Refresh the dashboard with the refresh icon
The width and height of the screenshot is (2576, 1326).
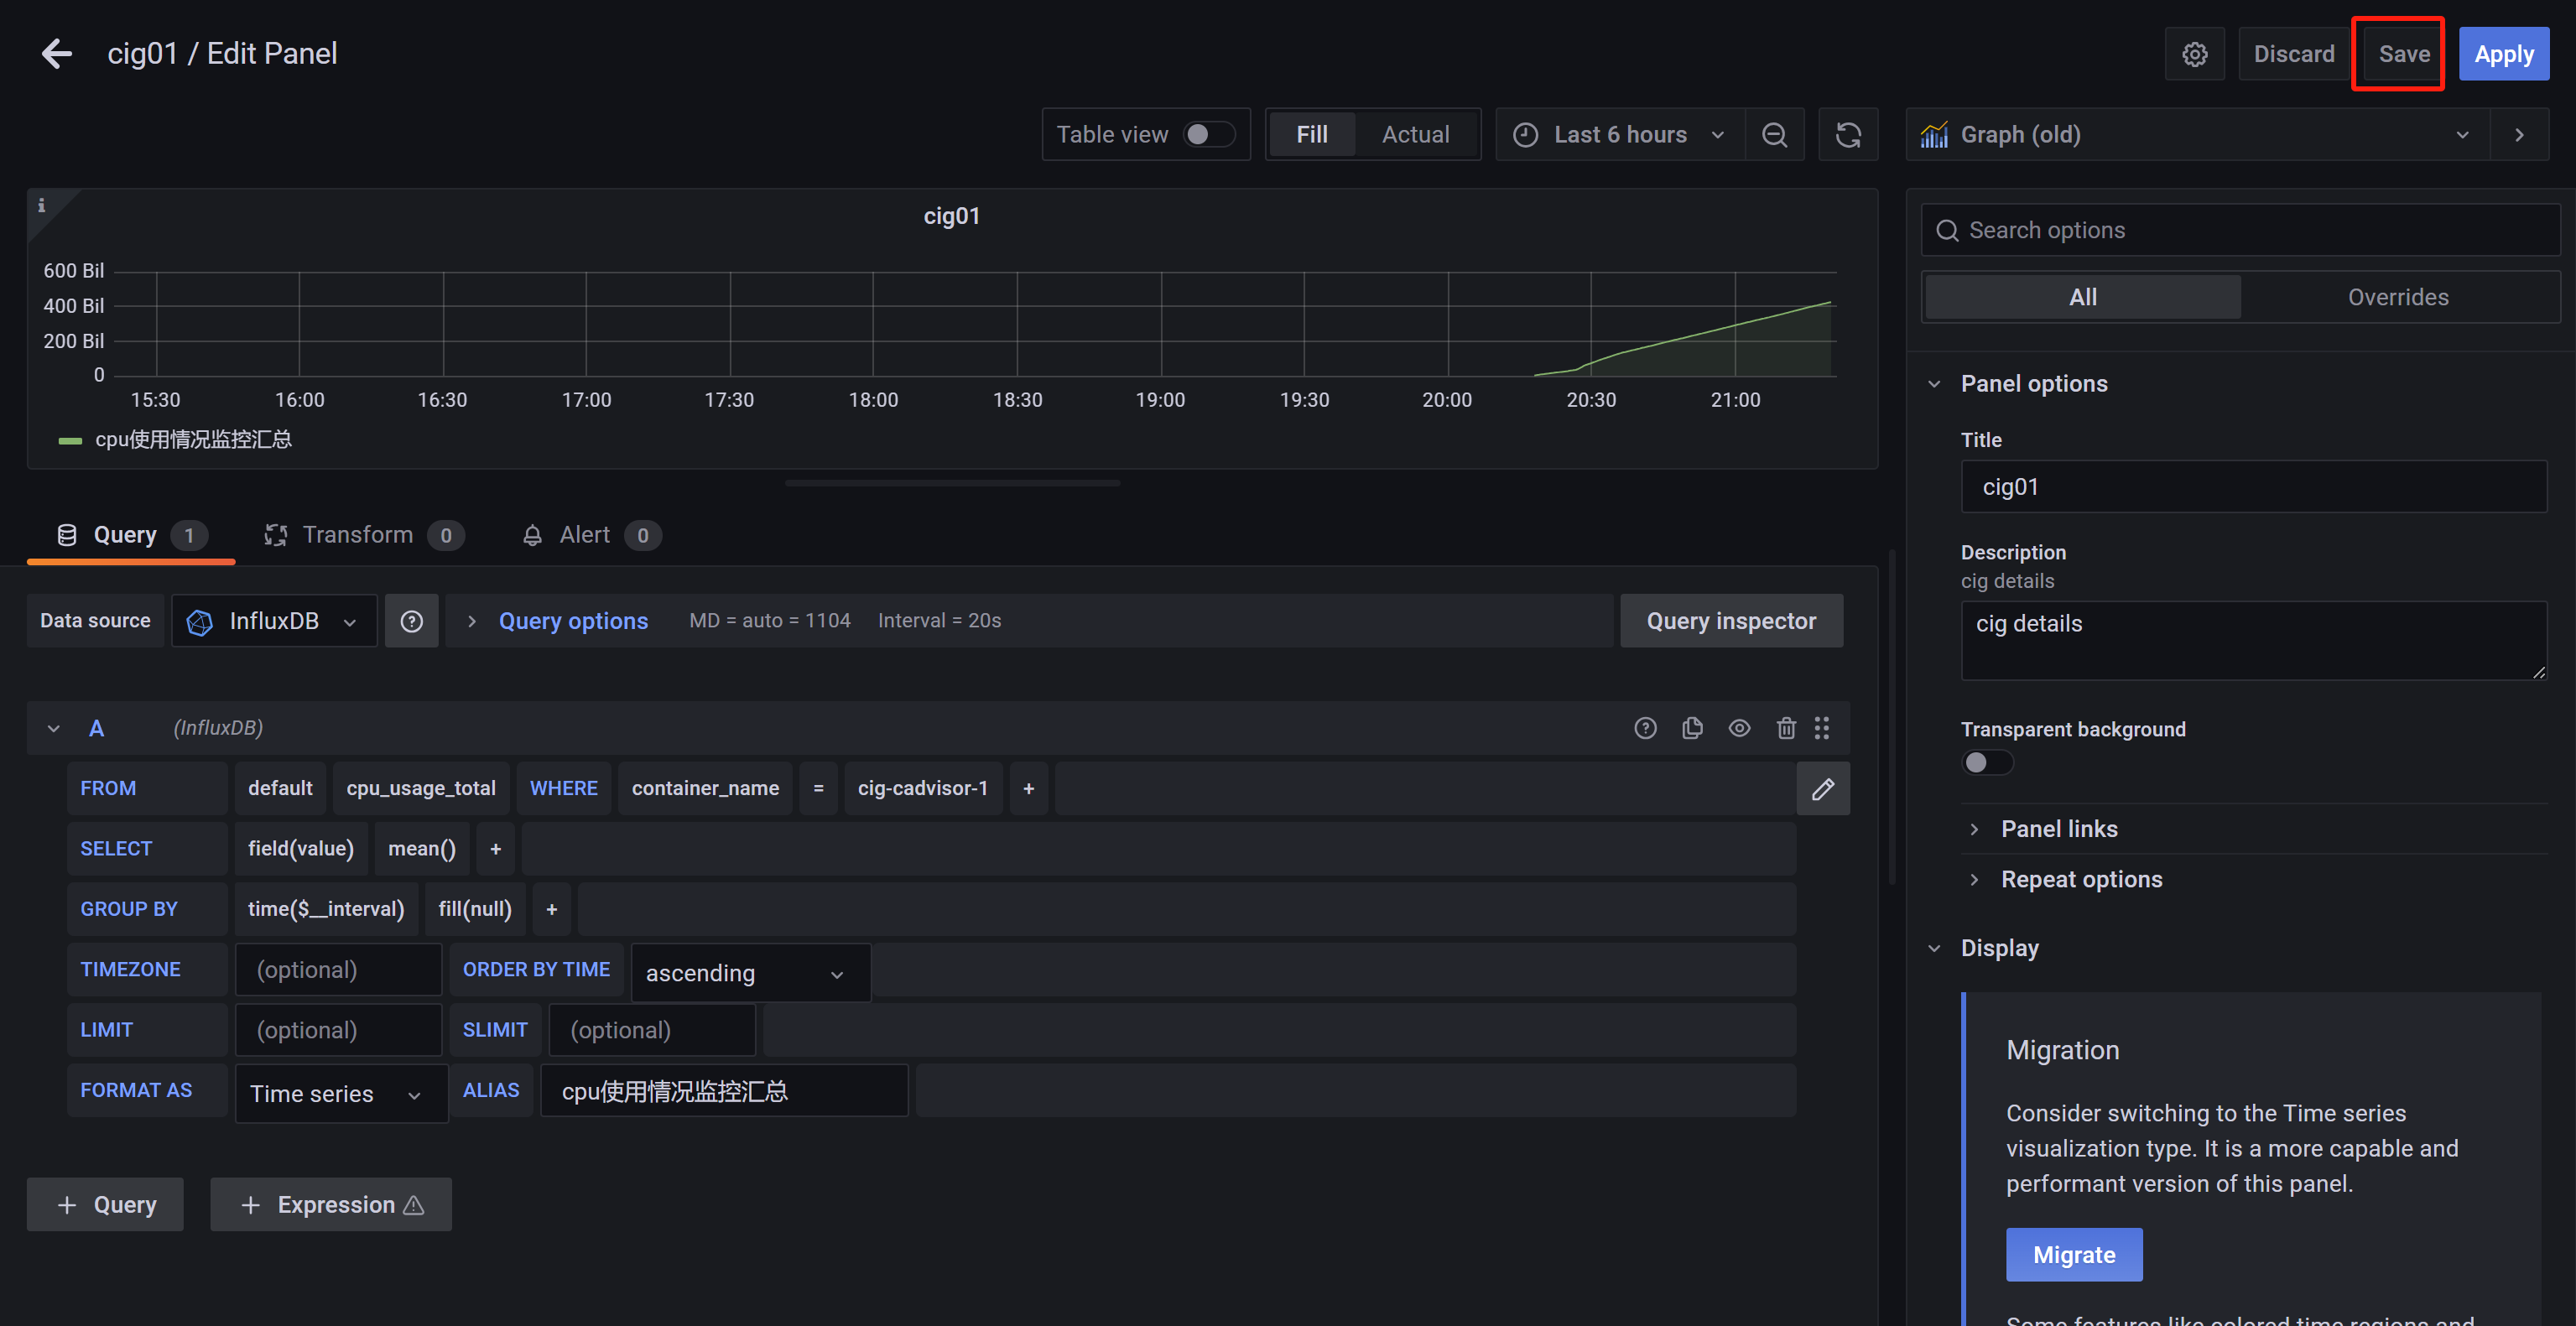[1848, 134]
